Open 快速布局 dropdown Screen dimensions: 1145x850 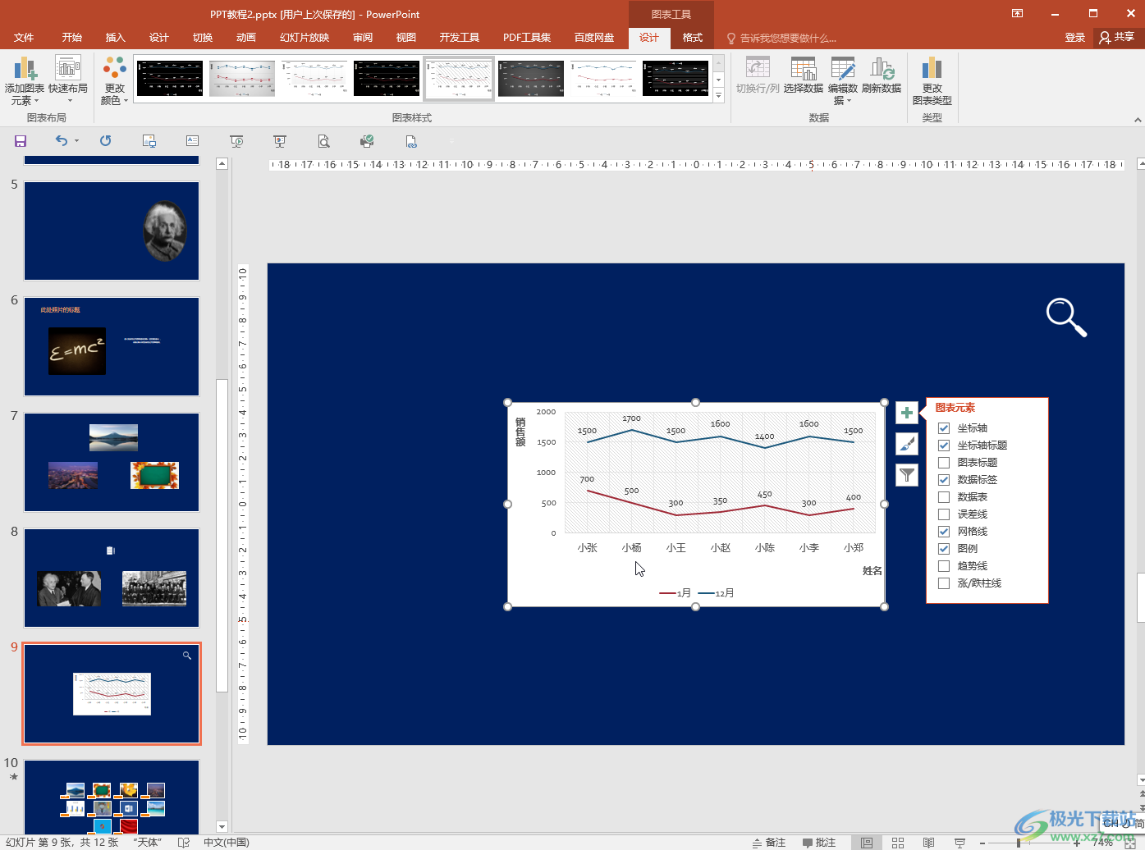[68, 80]
